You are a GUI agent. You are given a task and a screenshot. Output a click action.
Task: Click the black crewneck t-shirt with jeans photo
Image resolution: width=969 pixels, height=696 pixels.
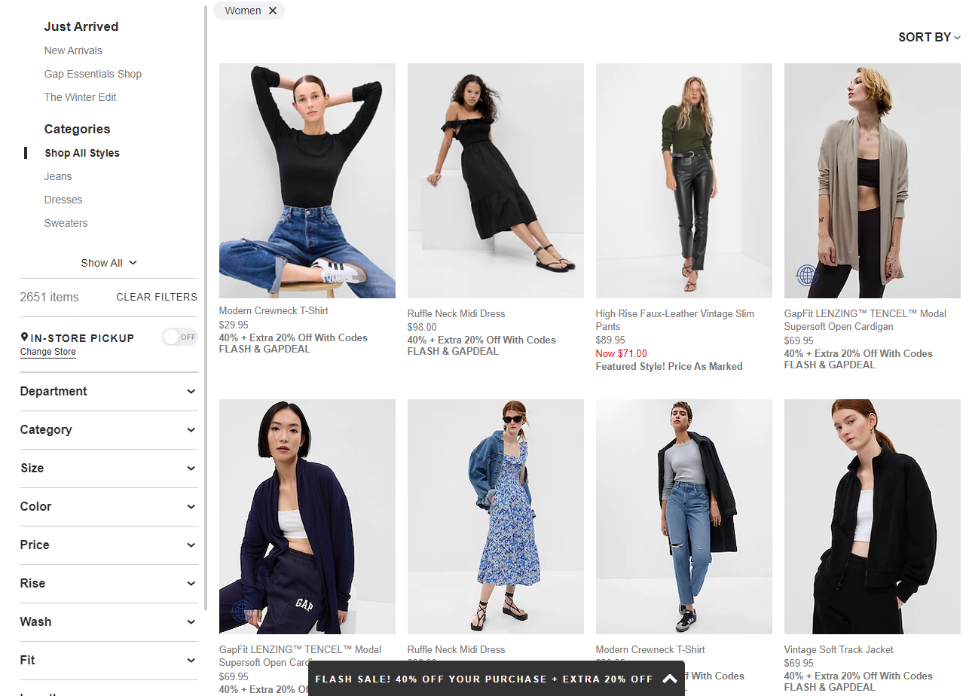point(307,181)
